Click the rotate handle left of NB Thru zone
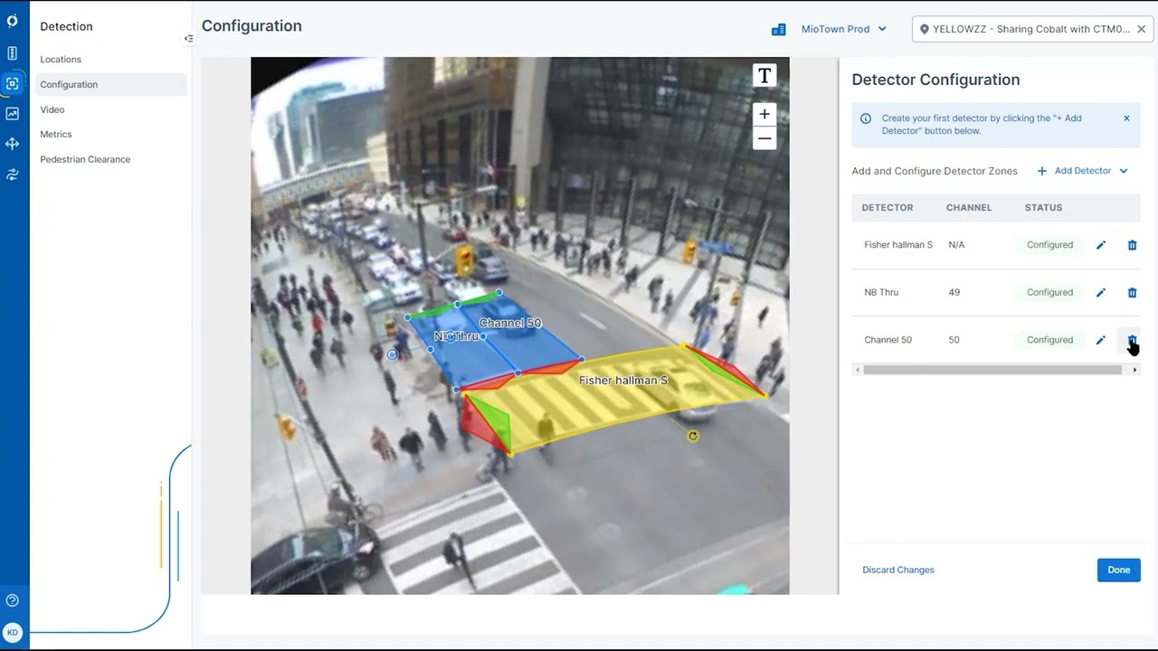 pos(392,354)
